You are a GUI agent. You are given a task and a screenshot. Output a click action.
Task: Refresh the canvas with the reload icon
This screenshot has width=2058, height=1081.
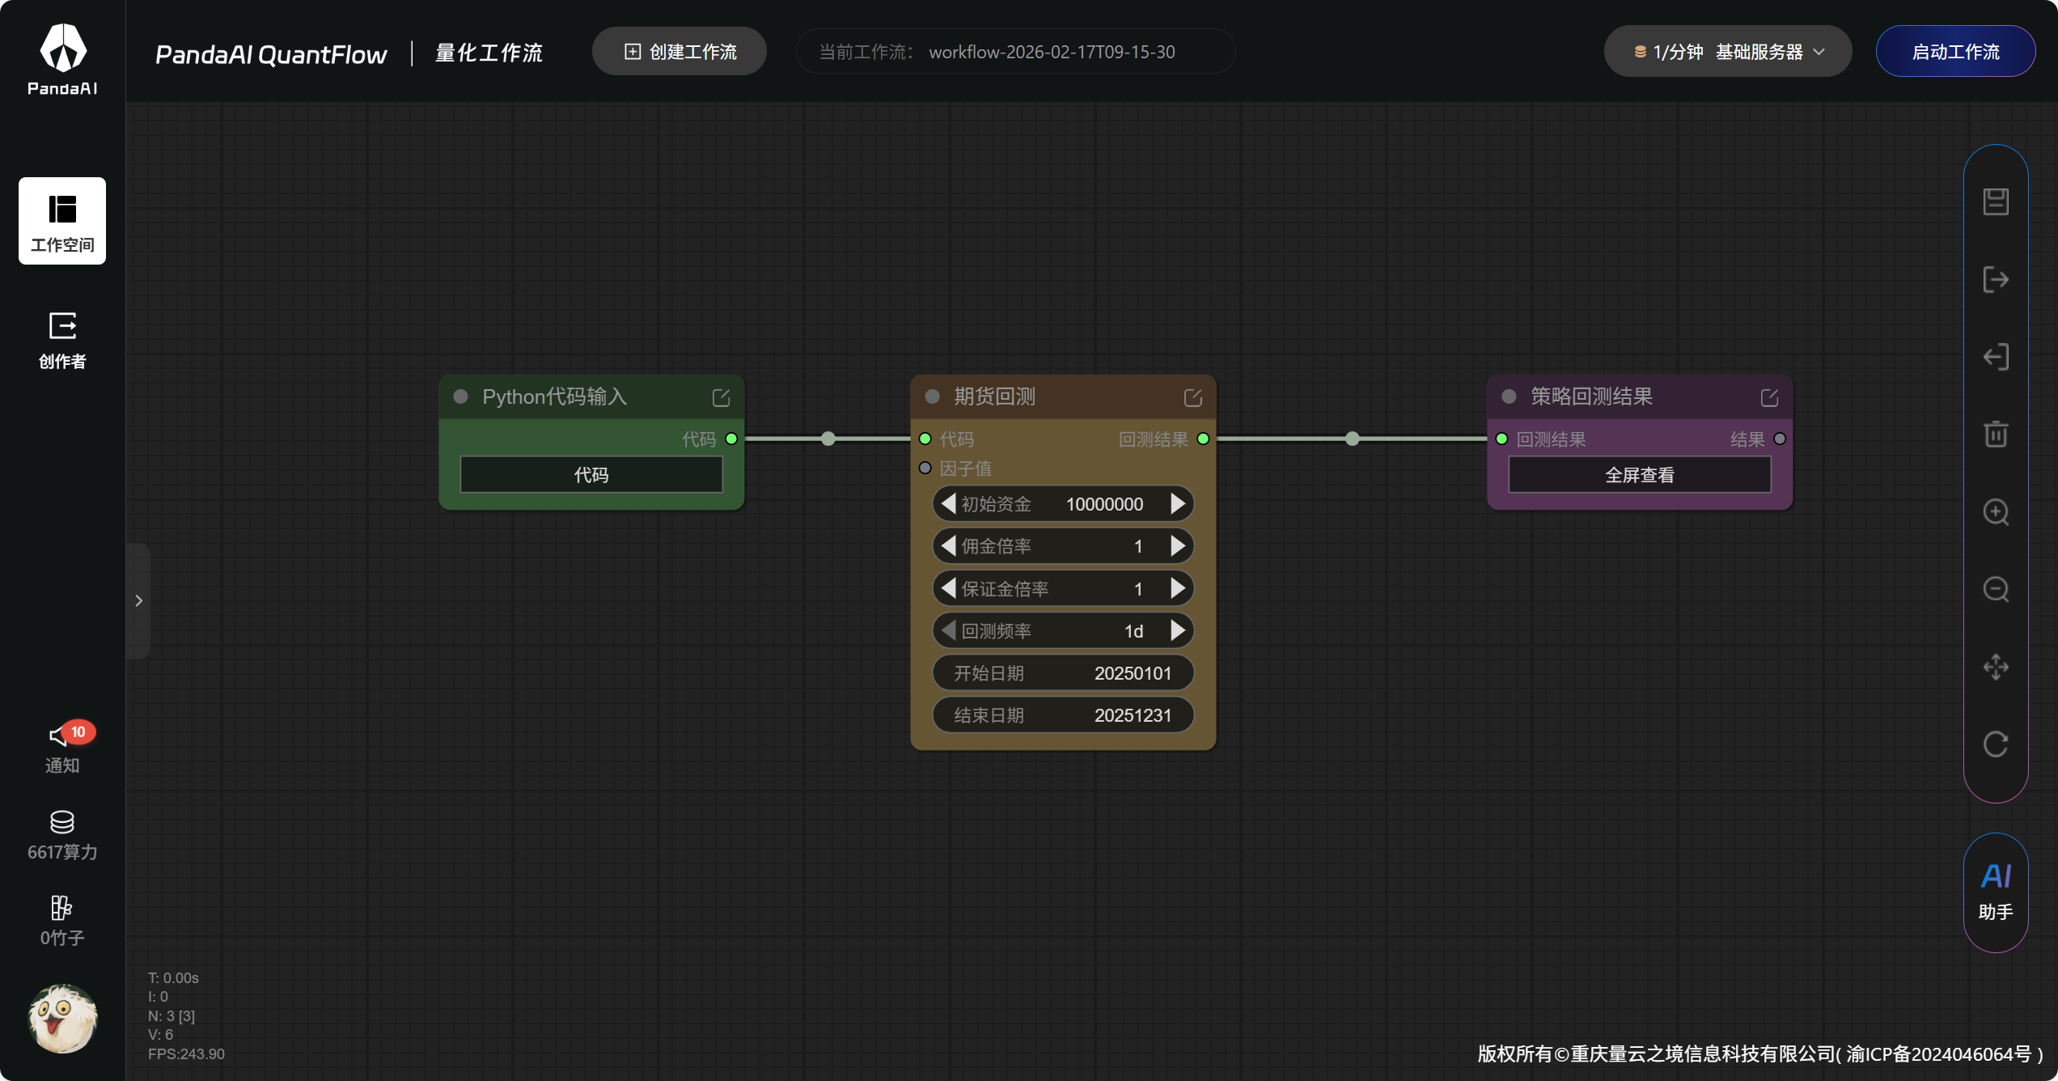(1996, 744)
